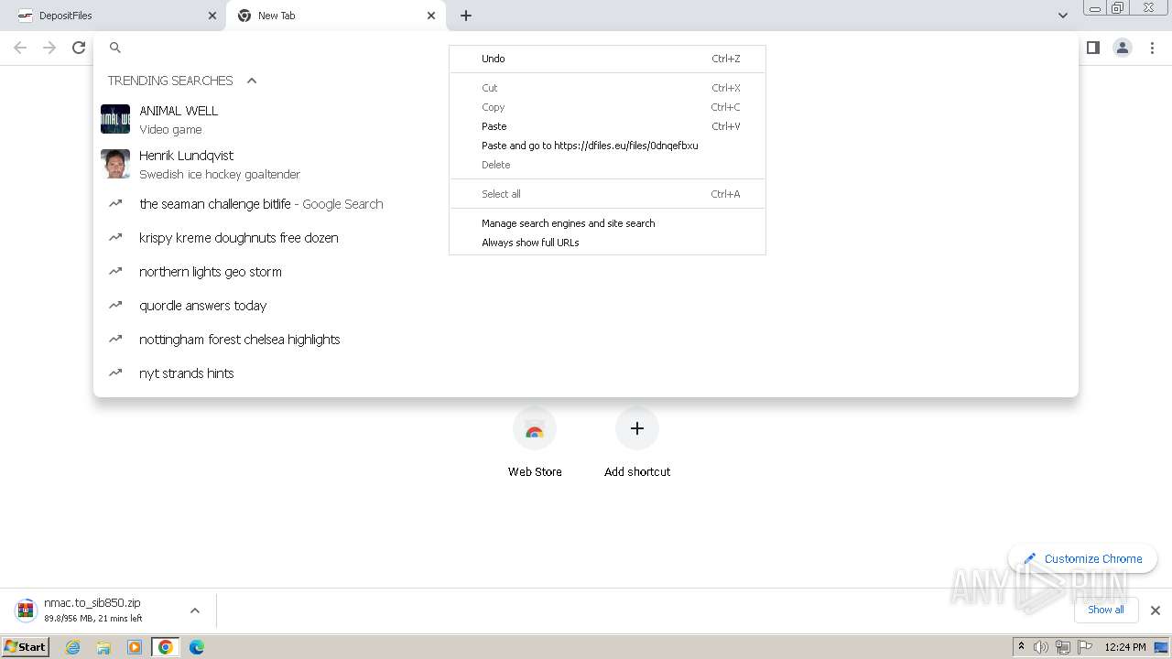Open Windows Media Player taskbar icon

pyautogui.click(x=135, y=647)
